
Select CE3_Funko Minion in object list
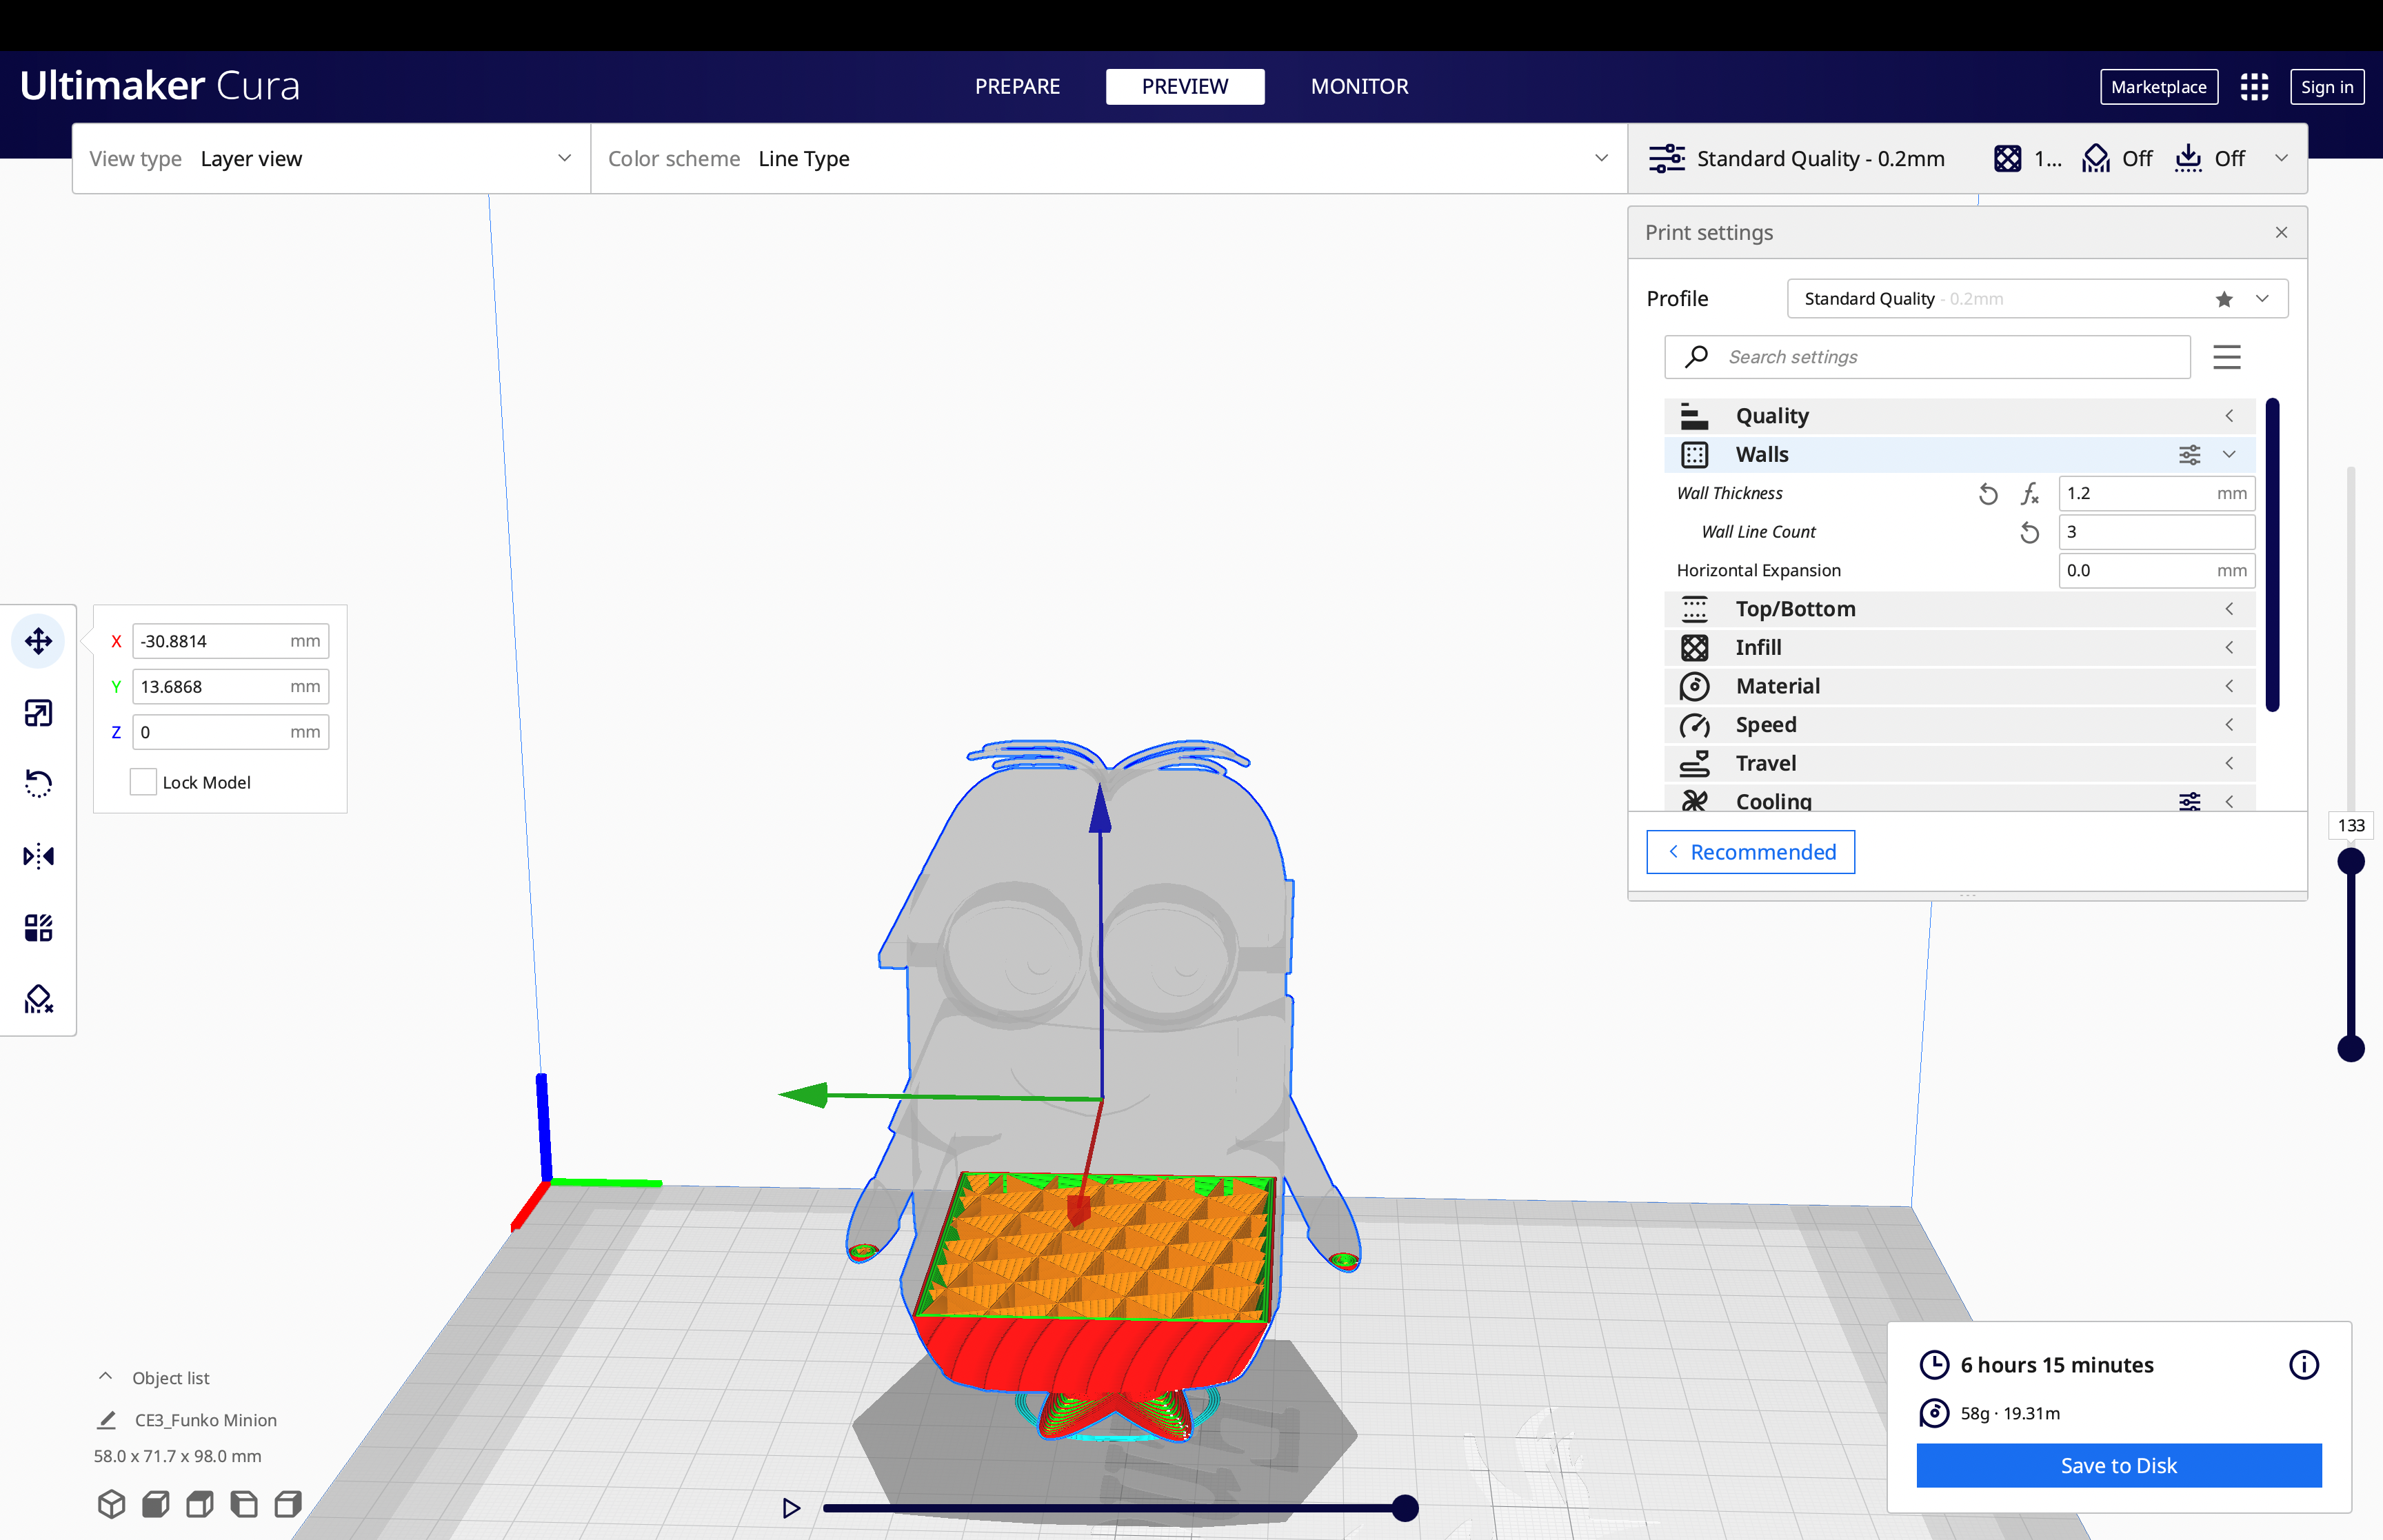205,1420
